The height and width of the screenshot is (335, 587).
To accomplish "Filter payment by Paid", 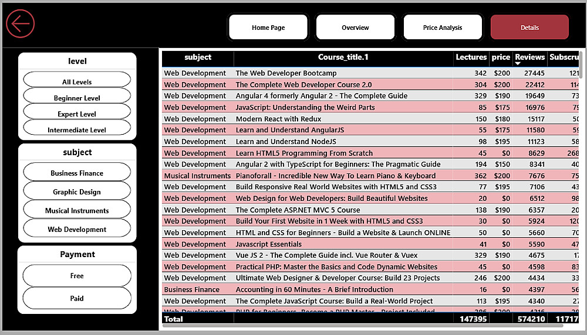I will tap(77, 298).
